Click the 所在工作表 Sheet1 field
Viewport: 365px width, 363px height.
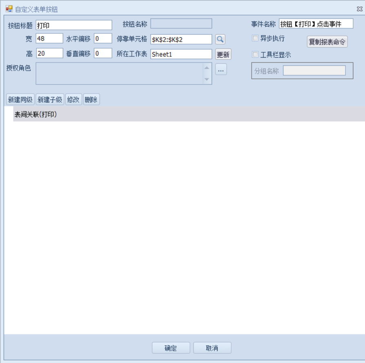181,54
